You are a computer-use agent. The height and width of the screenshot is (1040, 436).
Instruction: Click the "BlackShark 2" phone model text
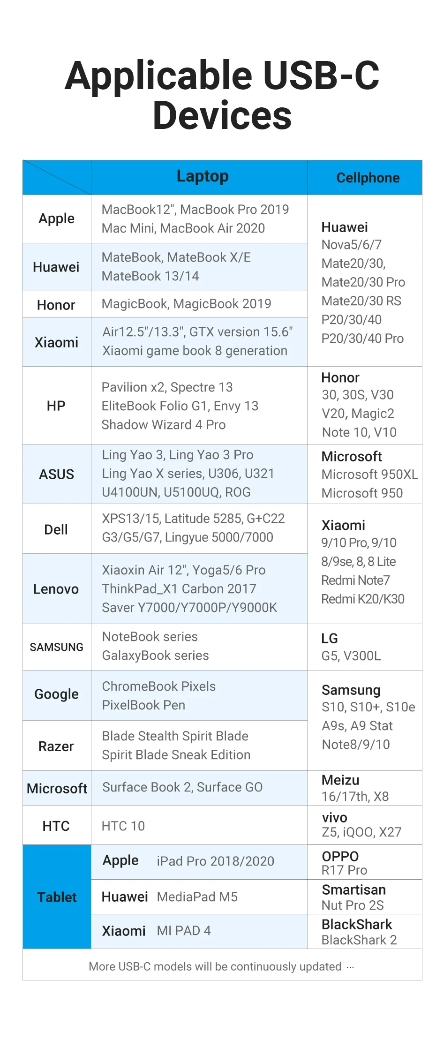pyautogui.click(x=359, y=940)
